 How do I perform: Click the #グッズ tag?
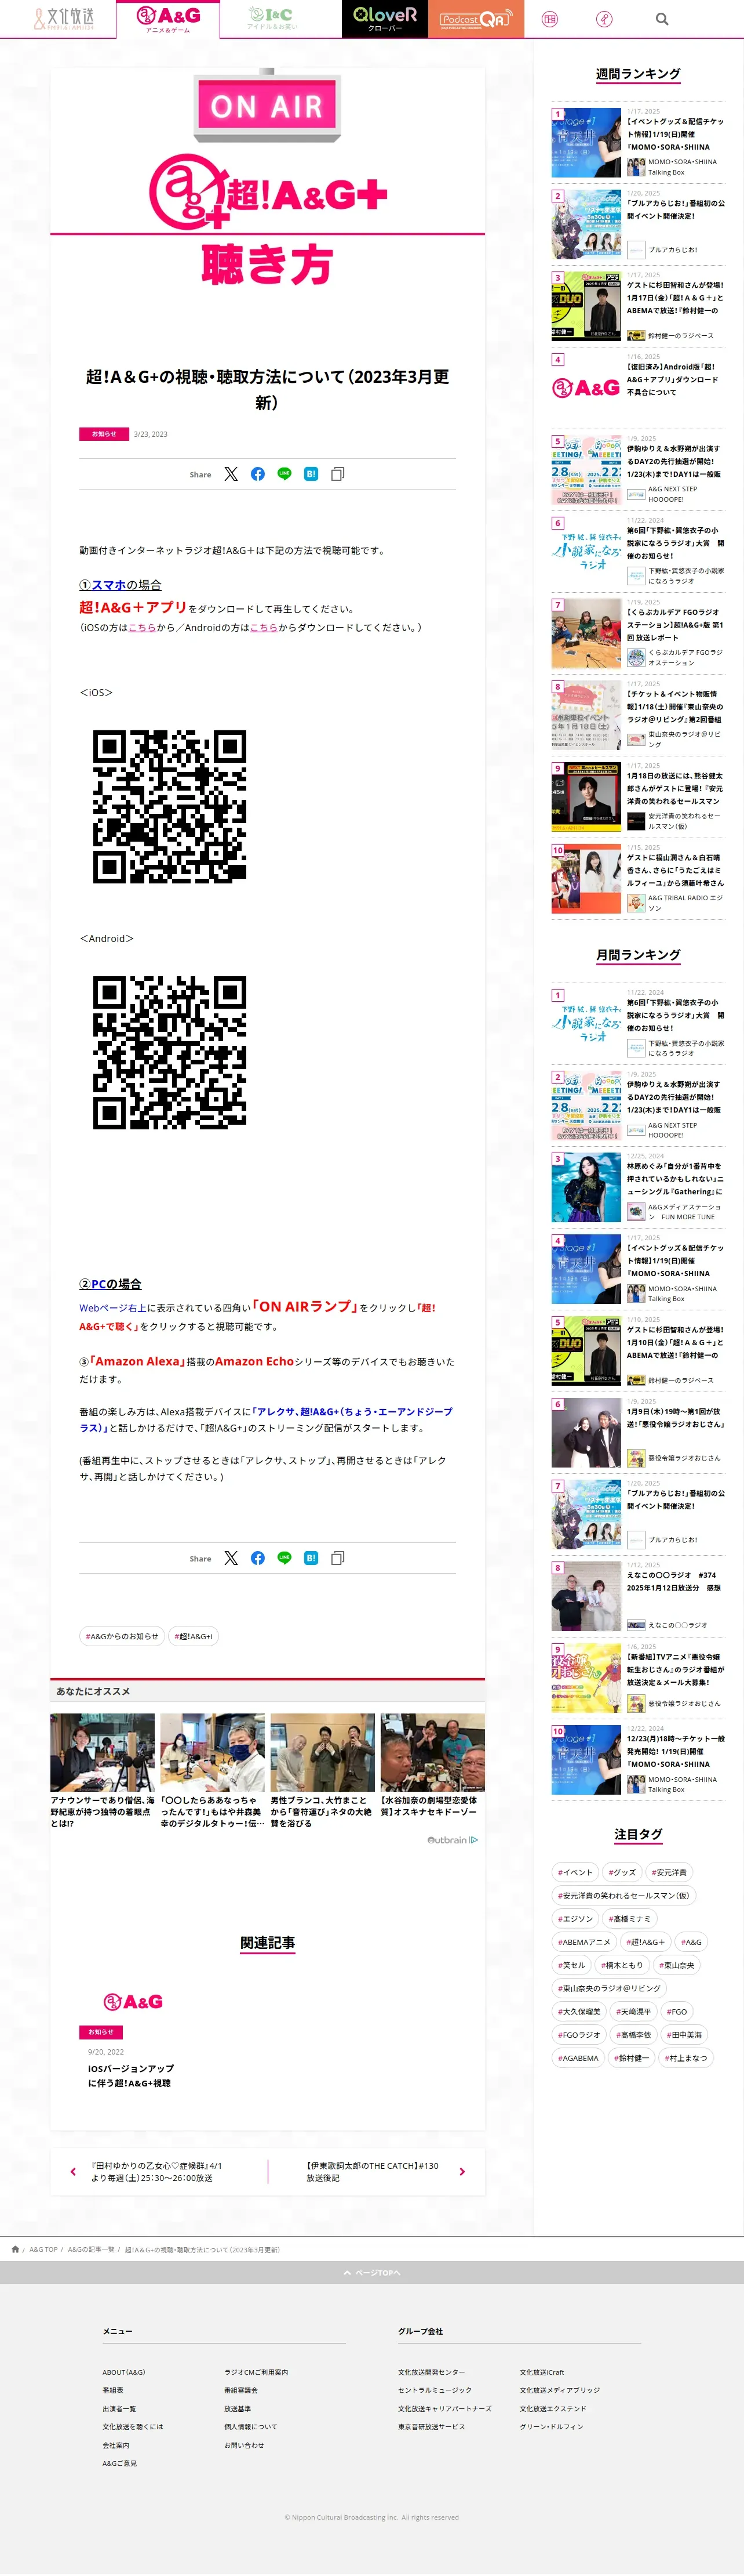tap(621, 1872)
